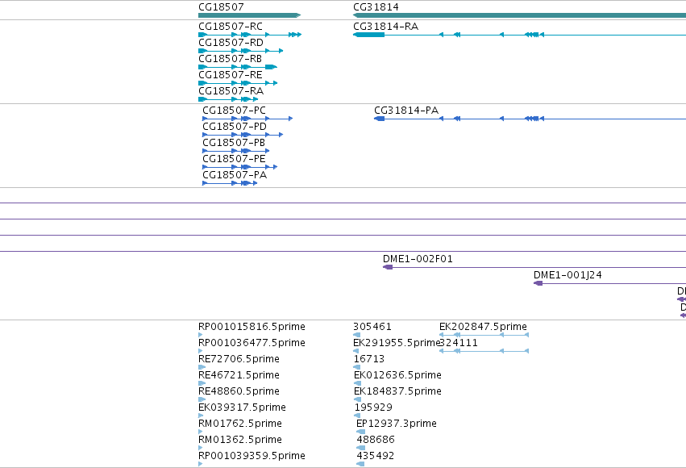Screen dimensions: 686x468
Task: Click the DME1-002F01 clone label
Action: [x=418, y=259]
